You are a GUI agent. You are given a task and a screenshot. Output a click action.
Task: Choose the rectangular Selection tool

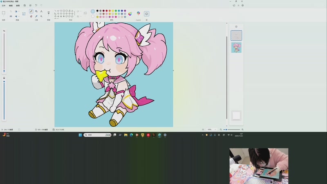coord(4,13)
